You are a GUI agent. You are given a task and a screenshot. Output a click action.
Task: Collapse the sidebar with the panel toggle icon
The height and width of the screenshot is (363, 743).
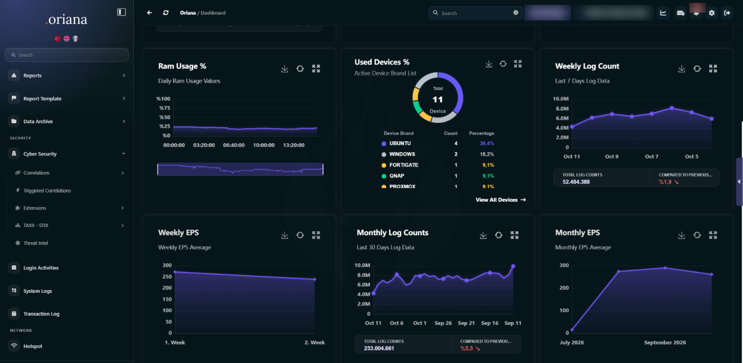122,12
